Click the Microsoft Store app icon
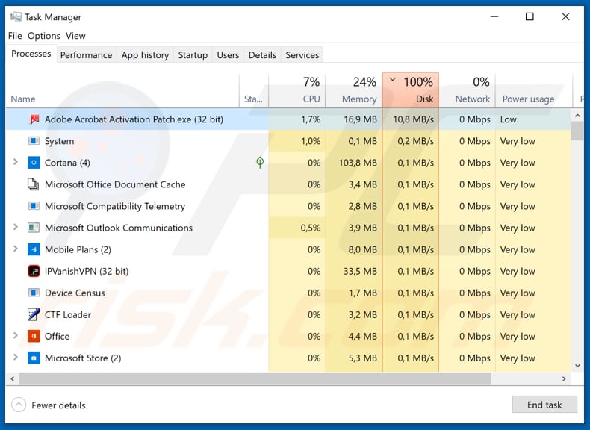590x430 pixels. pos(34,358)
